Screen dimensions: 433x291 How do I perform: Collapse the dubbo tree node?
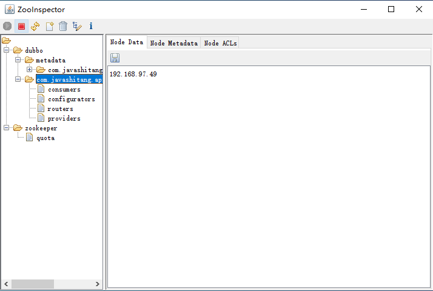click(7, 50)
